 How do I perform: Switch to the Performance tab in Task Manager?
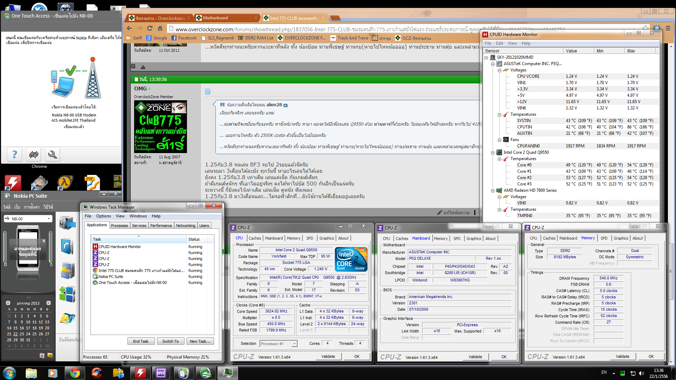161,226
